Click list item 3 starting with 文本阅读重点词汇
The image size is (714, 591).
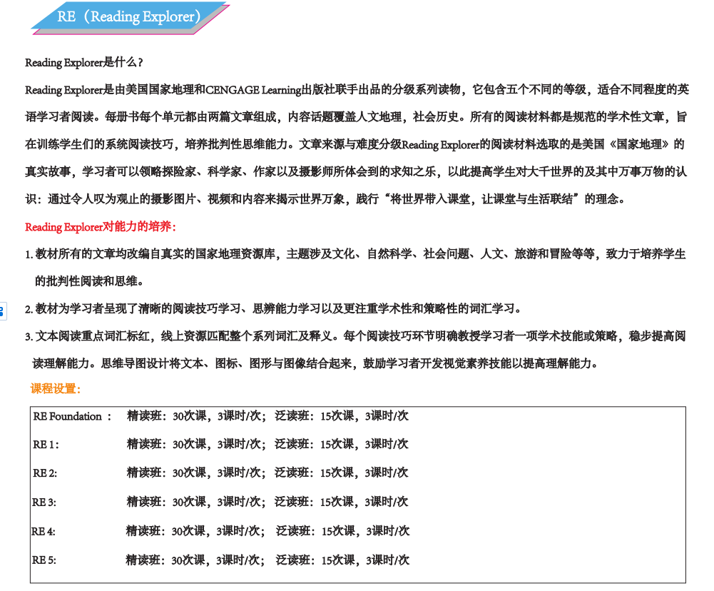click(357, 336)
